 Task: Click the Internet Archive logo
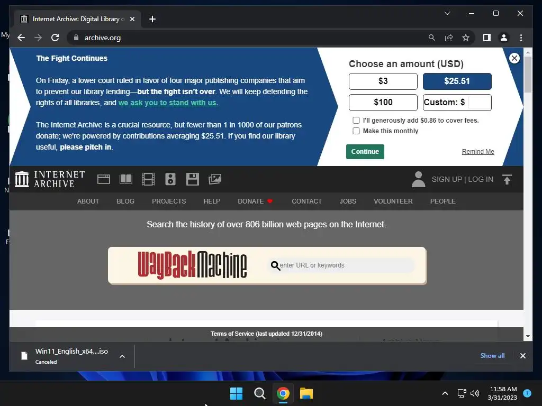point(50,179)
